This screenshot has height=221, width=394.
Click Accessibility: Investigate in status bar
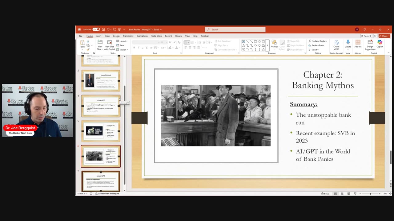(107, 194)
